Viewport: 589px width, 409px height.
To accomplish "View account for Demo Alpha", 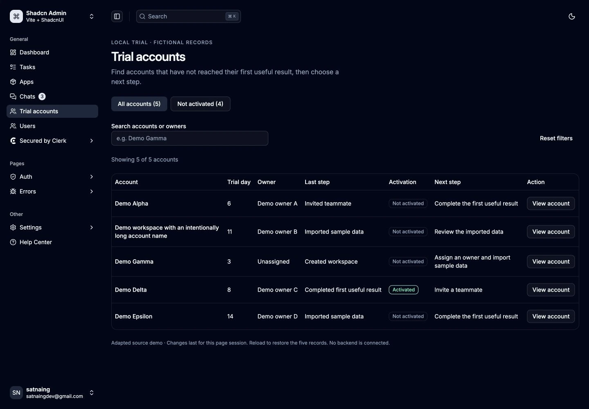I will click(551, 204).
